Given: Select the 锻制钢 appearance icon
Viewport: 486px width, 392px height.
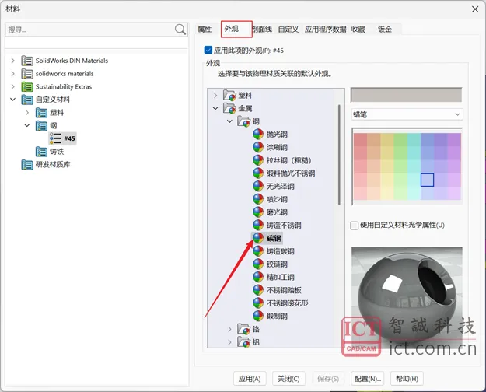Looking at the screenshot, I should pos(259,317).
